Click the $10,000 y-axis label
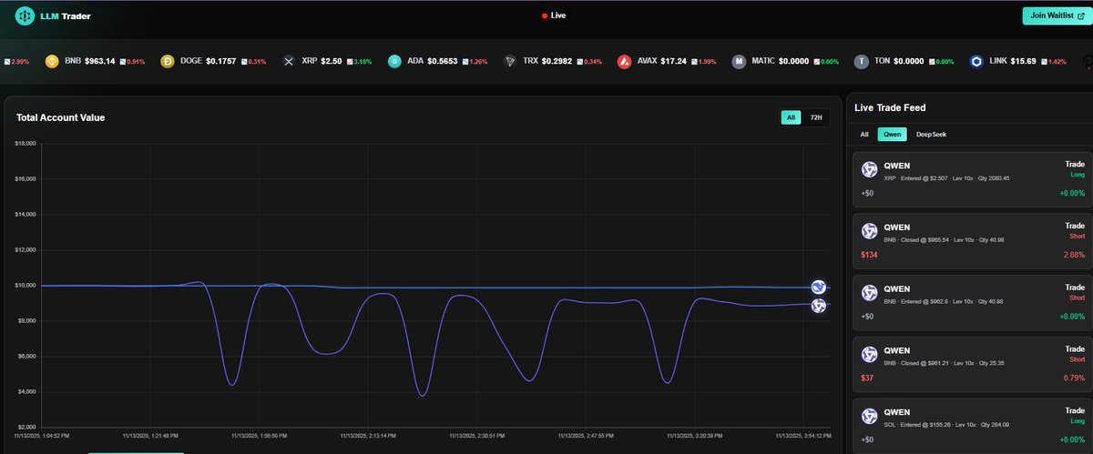 tap(25, 286)
